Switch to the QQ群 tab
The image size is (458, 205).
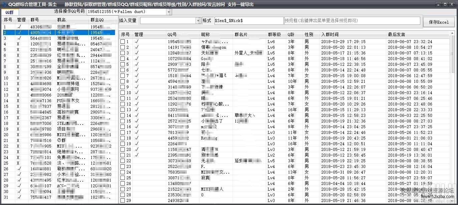9,12
